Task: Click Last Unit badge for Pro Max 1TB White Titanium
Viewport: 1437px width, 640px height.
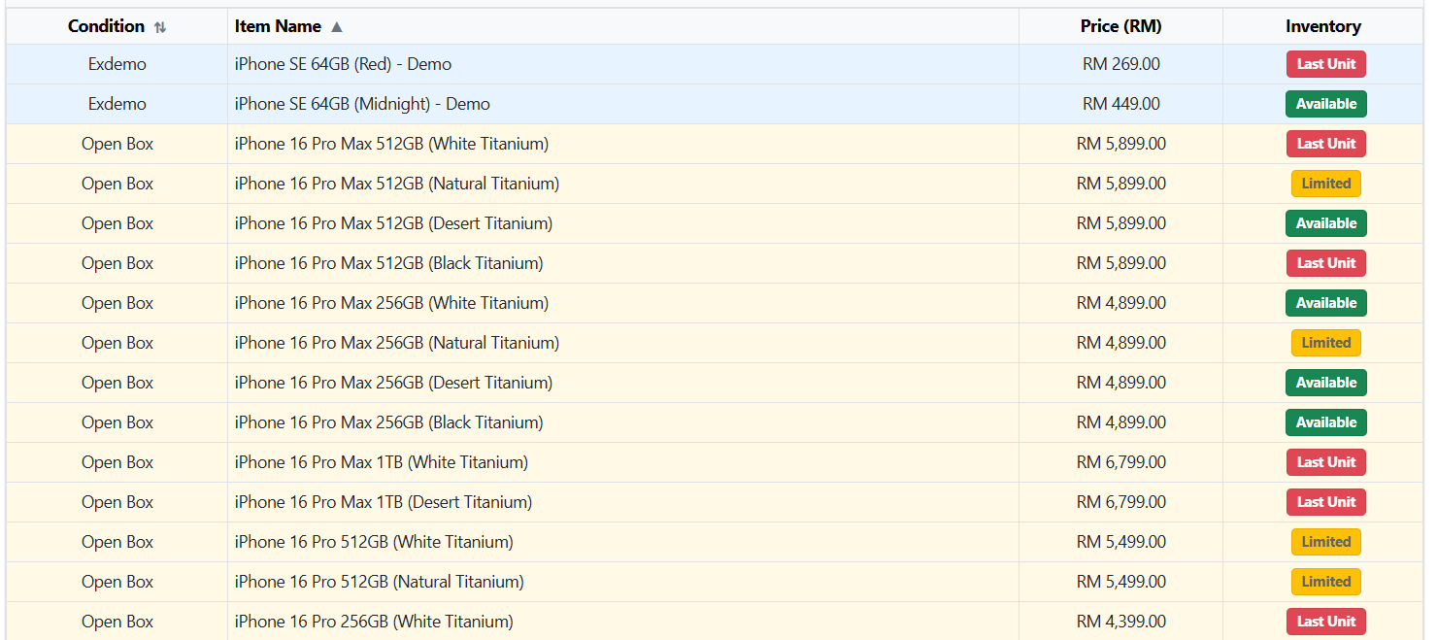Action: coord(1326,462)
